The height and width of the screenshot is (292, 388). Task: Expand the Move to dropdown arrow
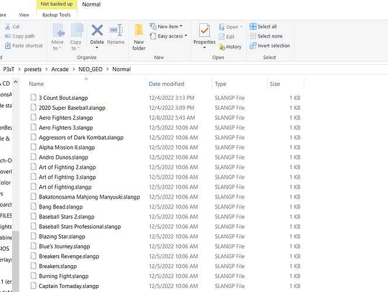[60, 48]
